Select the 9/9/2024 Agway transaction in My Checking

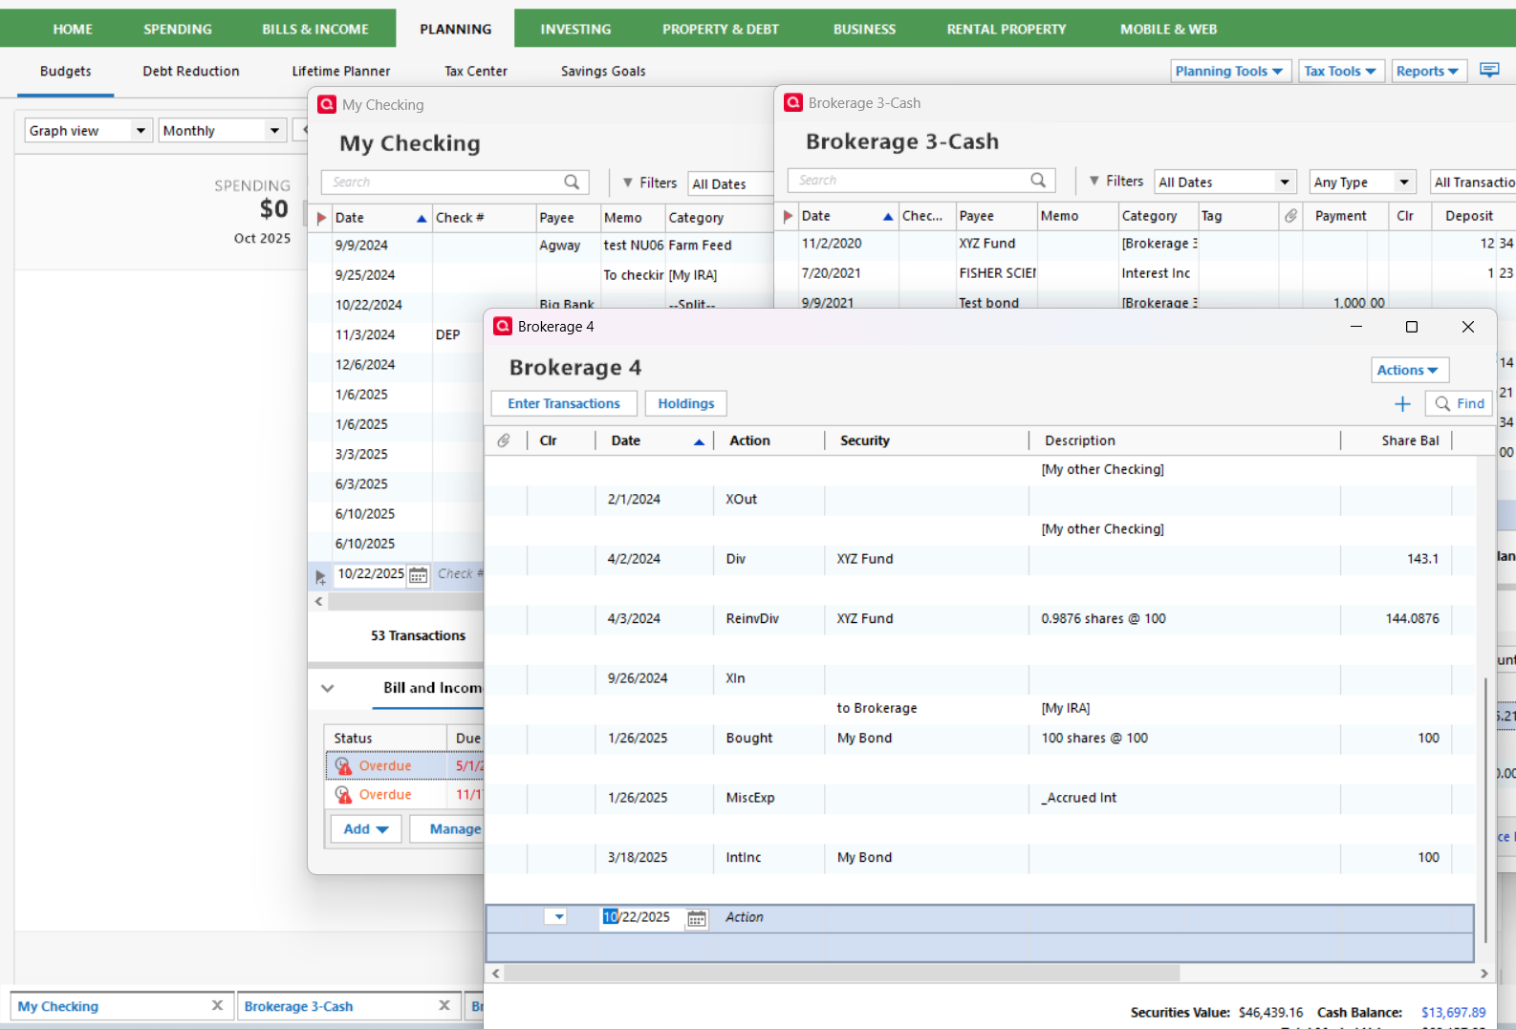tap(540, 246)
